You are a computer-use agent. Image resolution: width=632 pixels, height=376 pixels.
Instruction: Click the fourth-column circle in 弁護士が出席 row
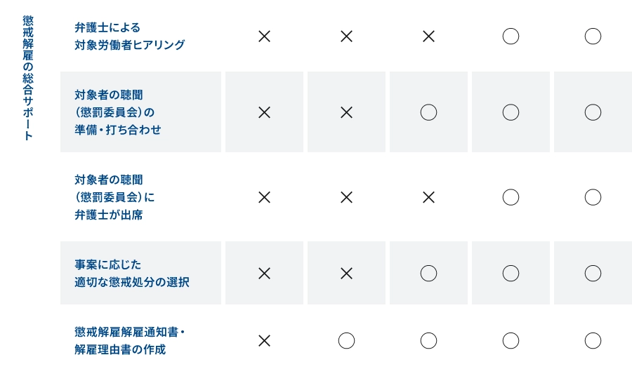tap(511, 197)
